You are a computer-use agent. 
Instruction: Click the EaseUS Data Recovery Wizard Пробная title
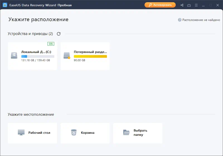point(40,5)
